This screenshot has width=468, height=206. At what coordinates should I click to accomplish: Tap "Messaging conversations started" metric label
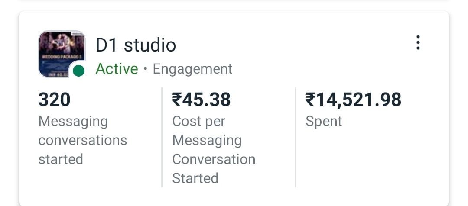(x=82, y=140)
